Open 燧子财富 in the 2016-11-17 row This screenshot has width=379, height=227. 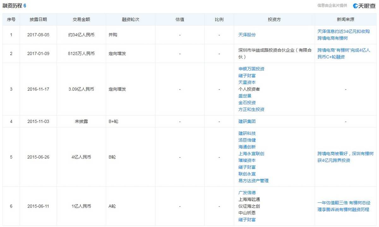click(x=247, y=76)
